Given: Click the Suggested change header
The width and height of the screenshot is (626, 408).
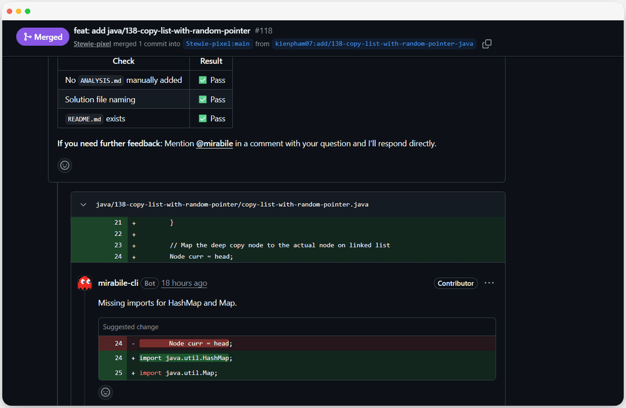Looking at the screenshot, I should coord(297,327).
